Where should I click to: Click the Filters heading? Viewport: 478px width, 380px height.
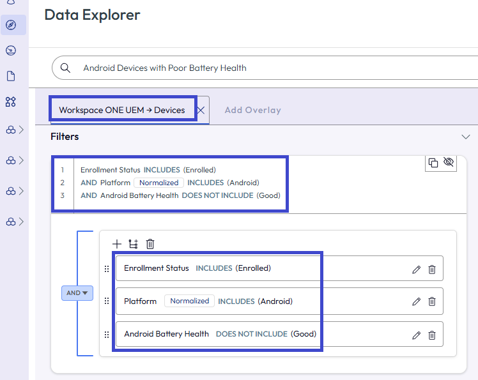point(65,137)
